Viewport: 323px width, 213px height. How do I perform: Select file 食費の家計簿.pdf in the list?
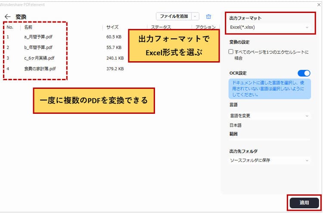pos(40,69)
